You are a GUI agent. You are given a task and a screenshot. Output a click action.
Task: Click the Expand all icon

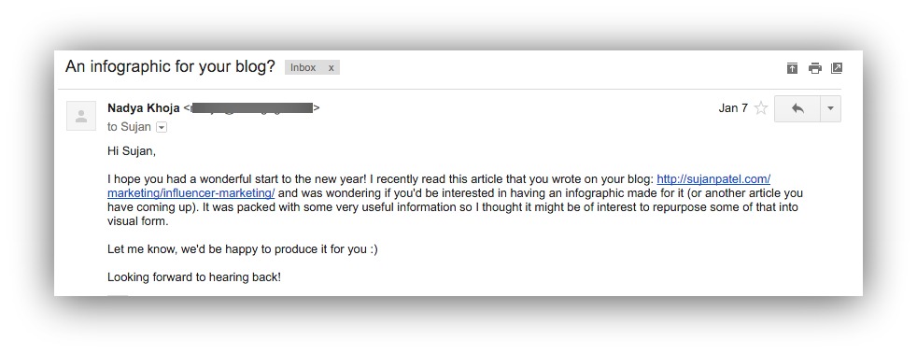pos(792,68)
